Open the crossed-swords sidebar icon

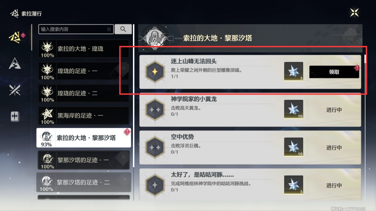pyautogui.click(x=15, y=90)
